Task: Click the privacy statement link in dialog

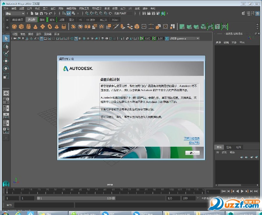Action: (x=194, y=143)
